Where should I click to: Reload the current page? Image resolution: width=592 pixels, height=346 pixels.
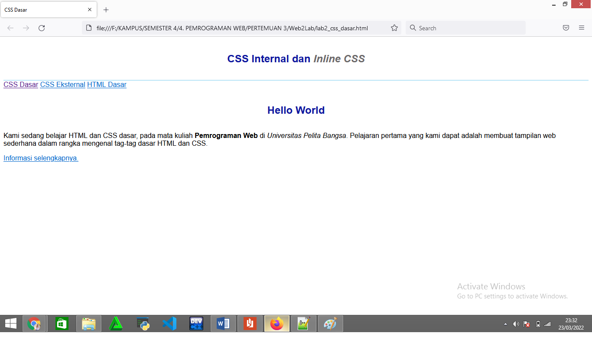click(x=42, y=28)
